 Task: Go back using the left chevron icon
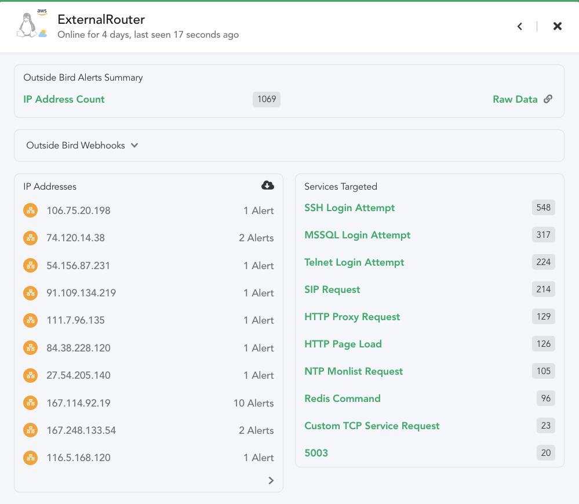coord(519,26)
